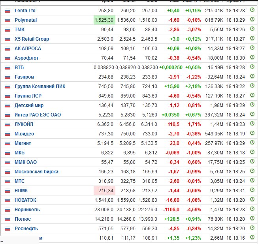Image resolution: width=258 pixels, height=244 pixels.
Task: Open the Норникель stock link
Action: (27, 210)
